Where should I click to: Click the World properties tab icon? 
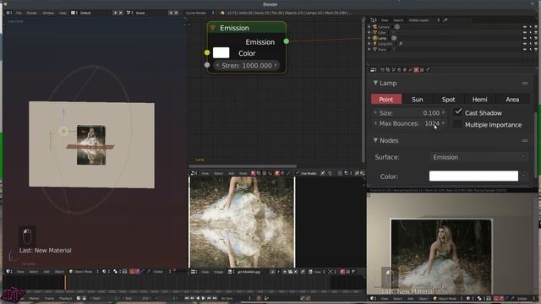click(x=399, y=69)
